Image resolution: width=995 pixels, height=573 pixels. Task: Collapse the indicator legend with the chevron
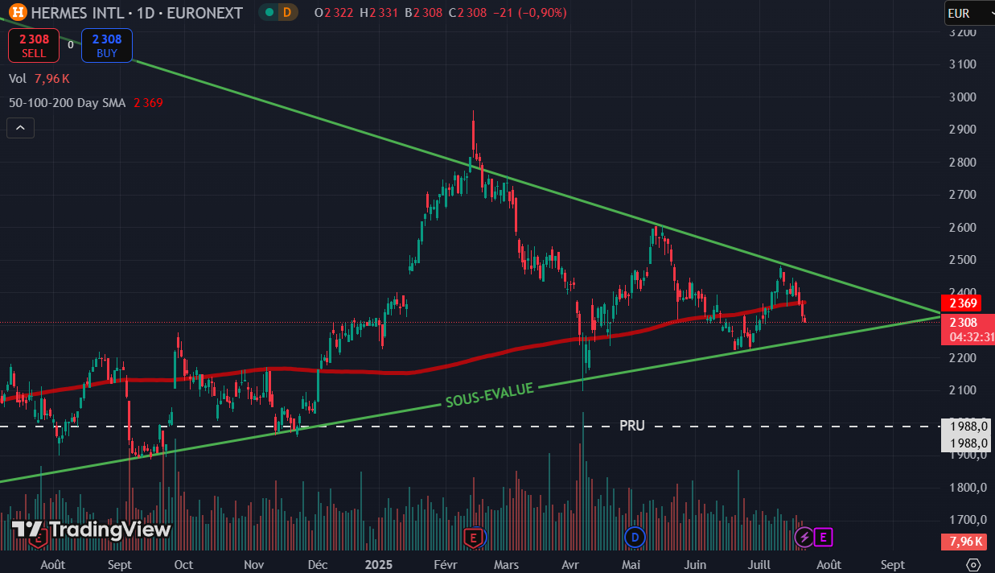20,127
